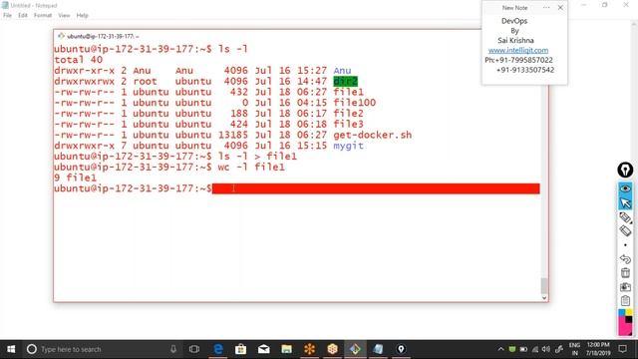Screen dimensions: 638x359
Task: Open the Mail app from the taskbar
Action: click(x=263, y=349)
